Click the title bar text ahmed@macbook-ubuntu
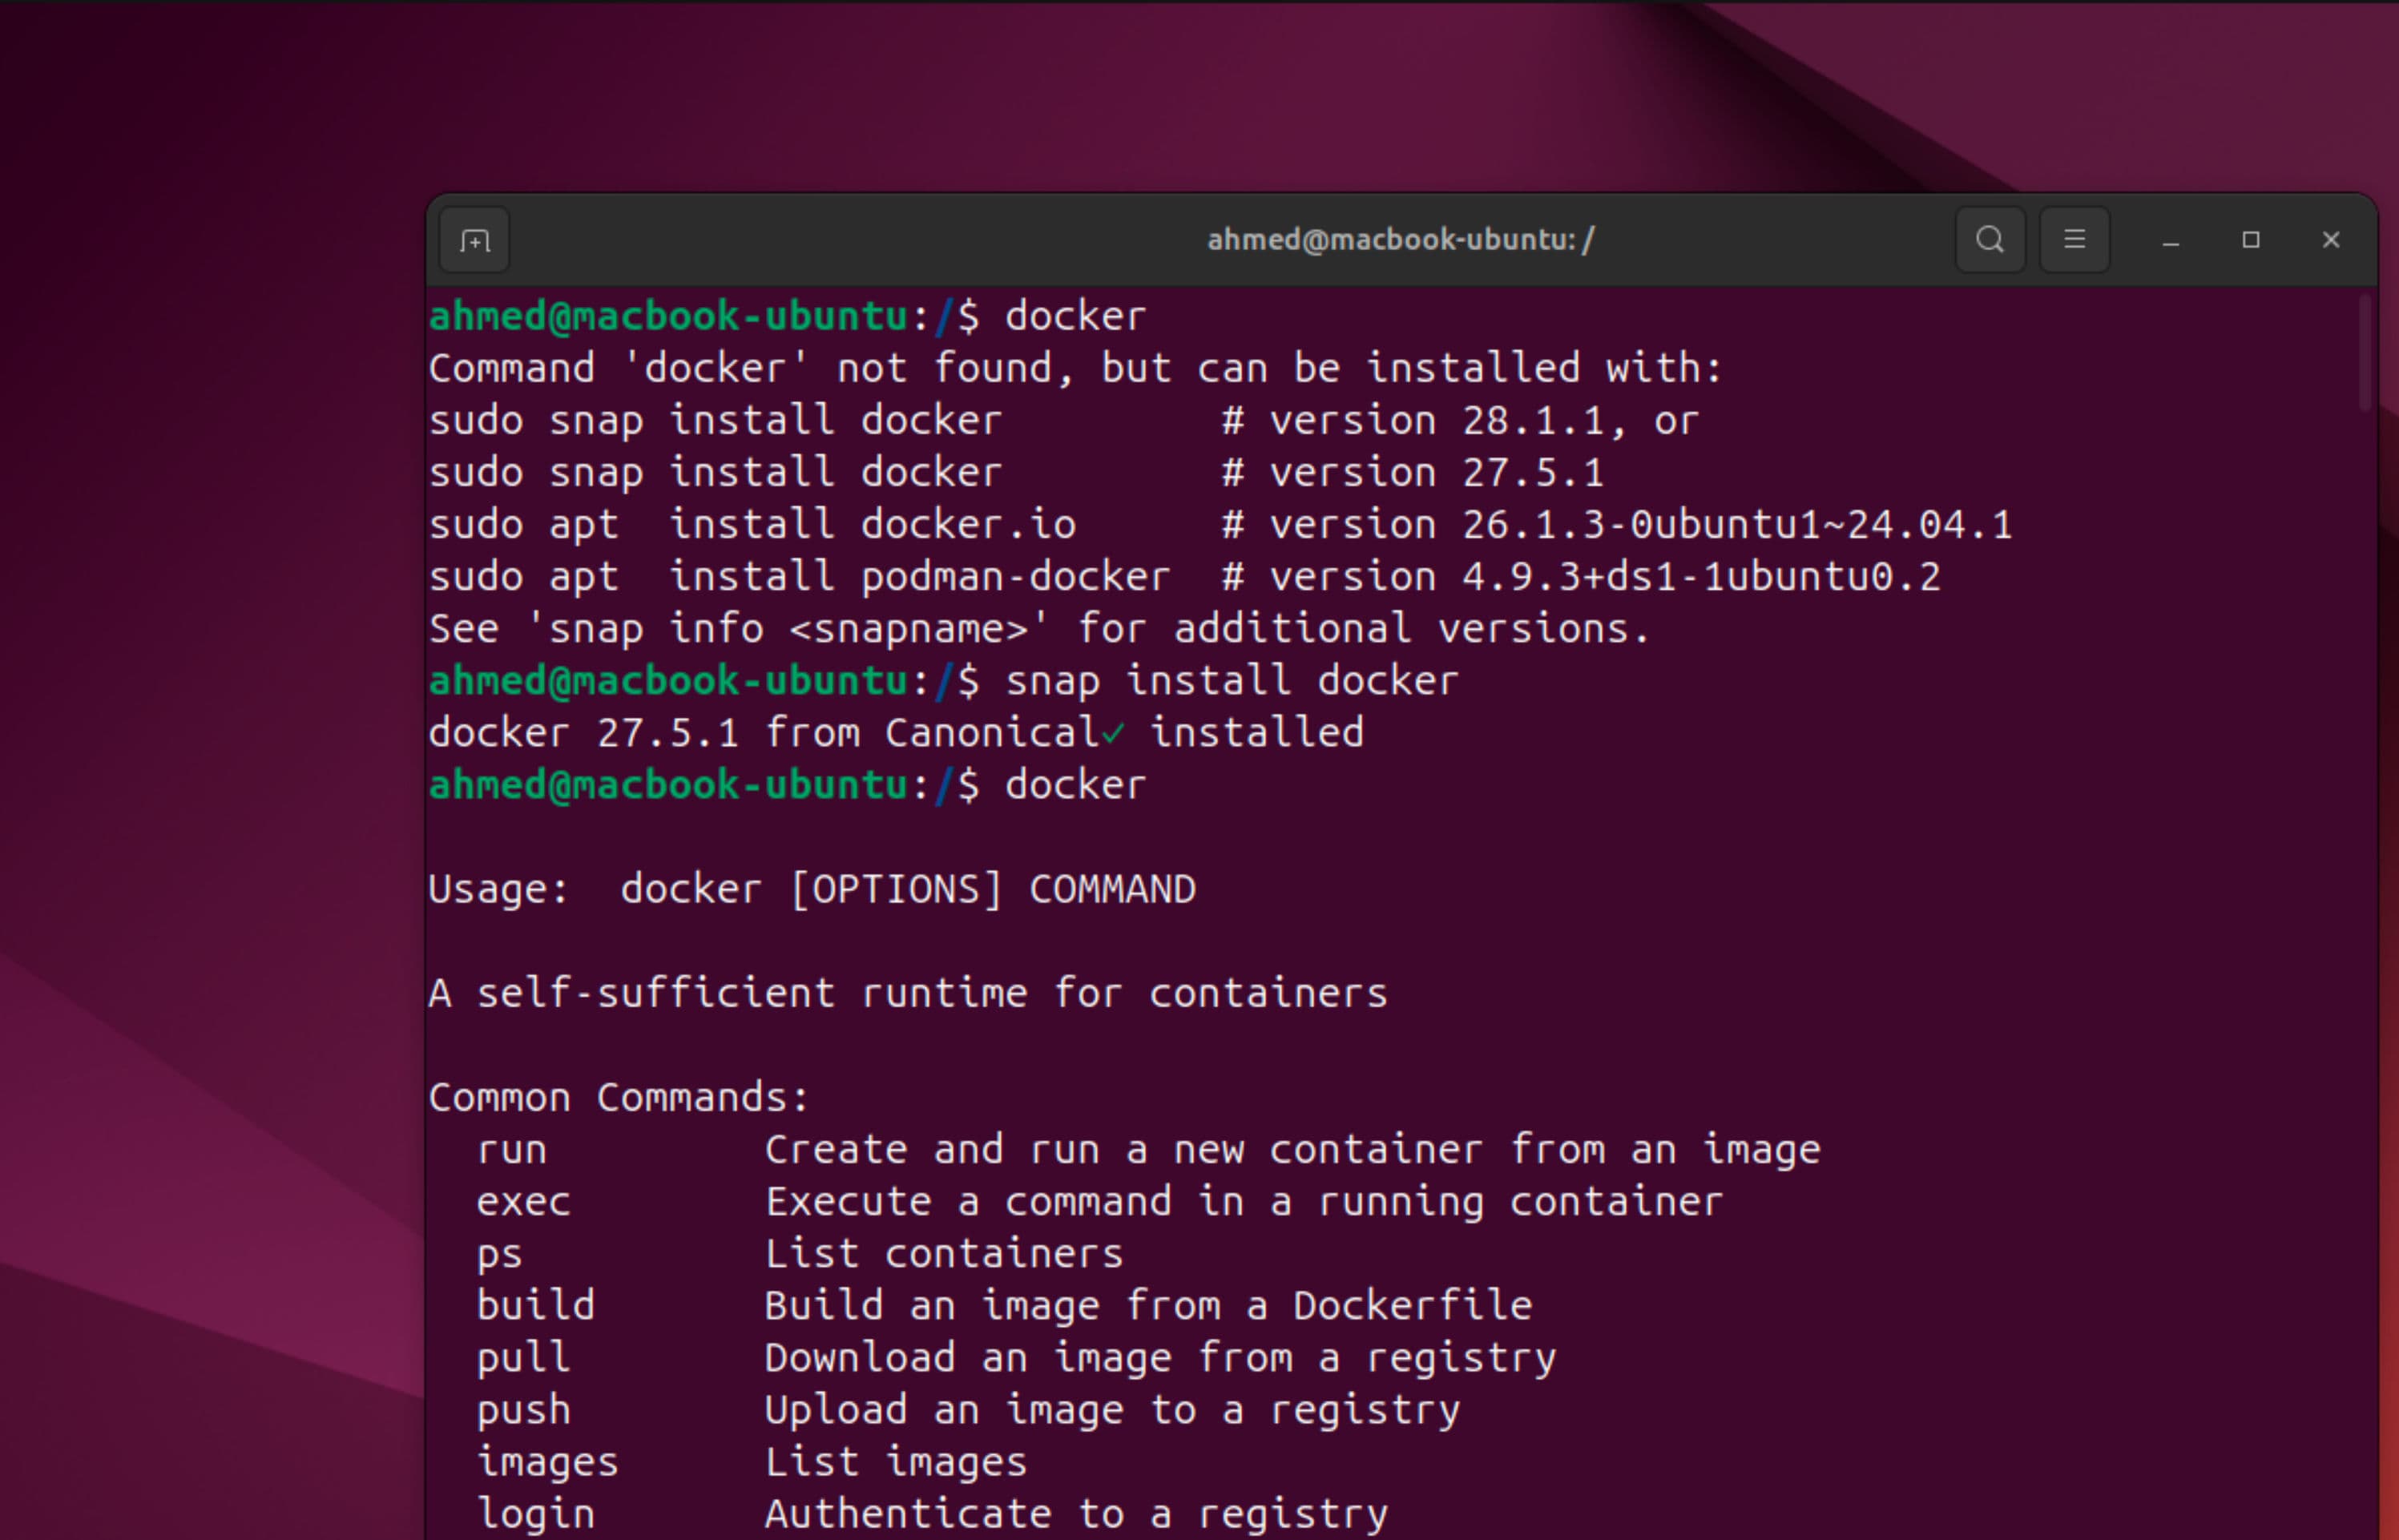Viewport: 2399px width, 1540px height. point(1400,240)
